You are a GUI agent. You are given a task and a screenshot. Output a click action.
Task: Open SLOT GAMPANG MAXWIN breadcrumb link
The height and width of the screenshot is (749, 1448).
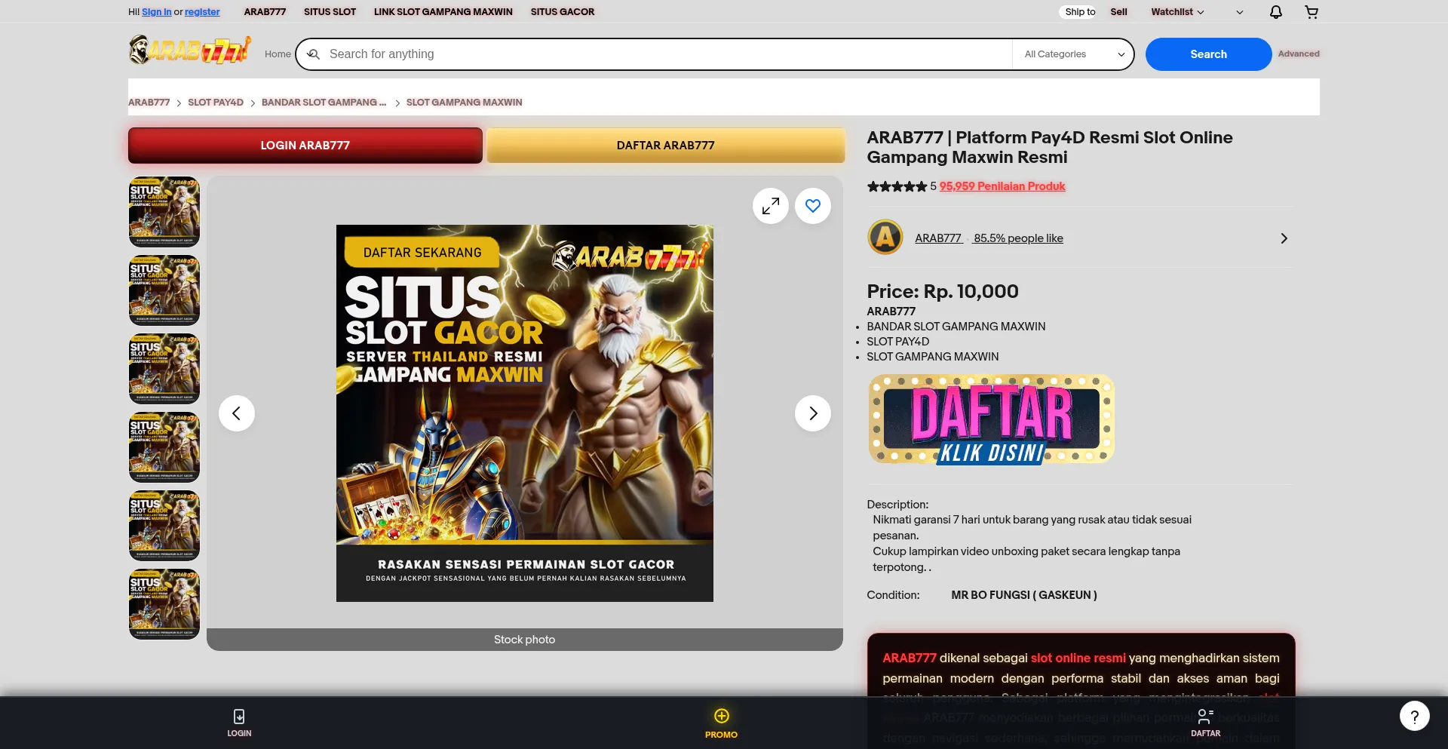point(464,103)
